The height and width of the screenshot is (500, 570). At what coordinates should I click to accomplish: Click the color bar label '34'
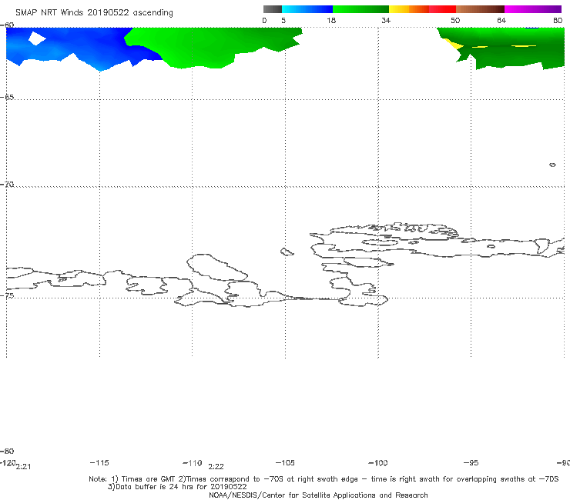(x=386, y=21)
